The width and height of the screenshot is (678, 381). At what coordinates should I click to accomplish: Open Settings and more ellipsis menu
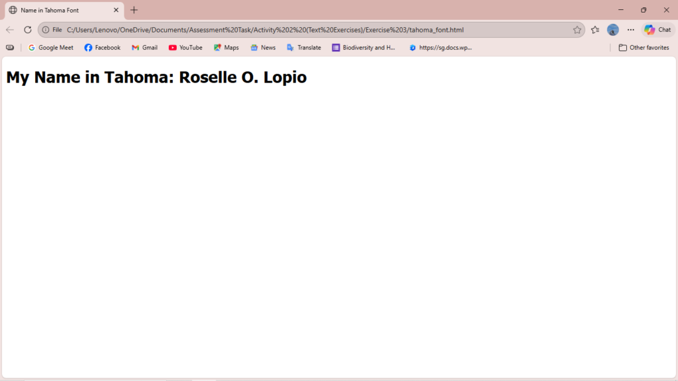(x=630, y=30)
